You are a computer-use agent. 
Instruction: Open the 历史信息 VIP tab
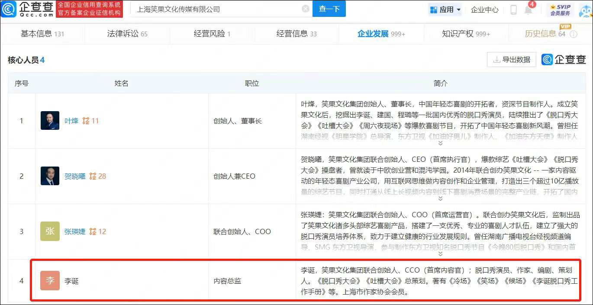pos(545,34)
